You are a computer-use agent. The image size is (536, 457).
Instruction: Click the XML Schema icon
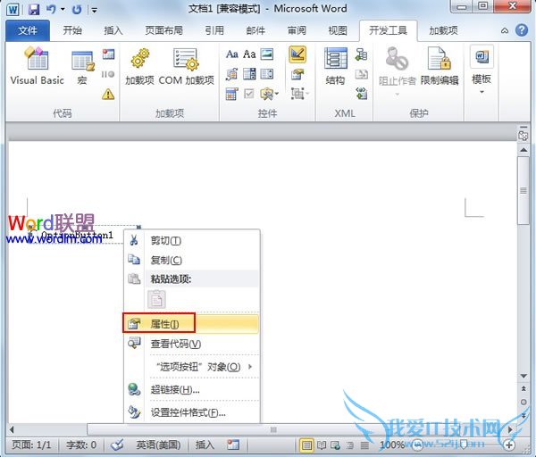(x=361, y=54)
